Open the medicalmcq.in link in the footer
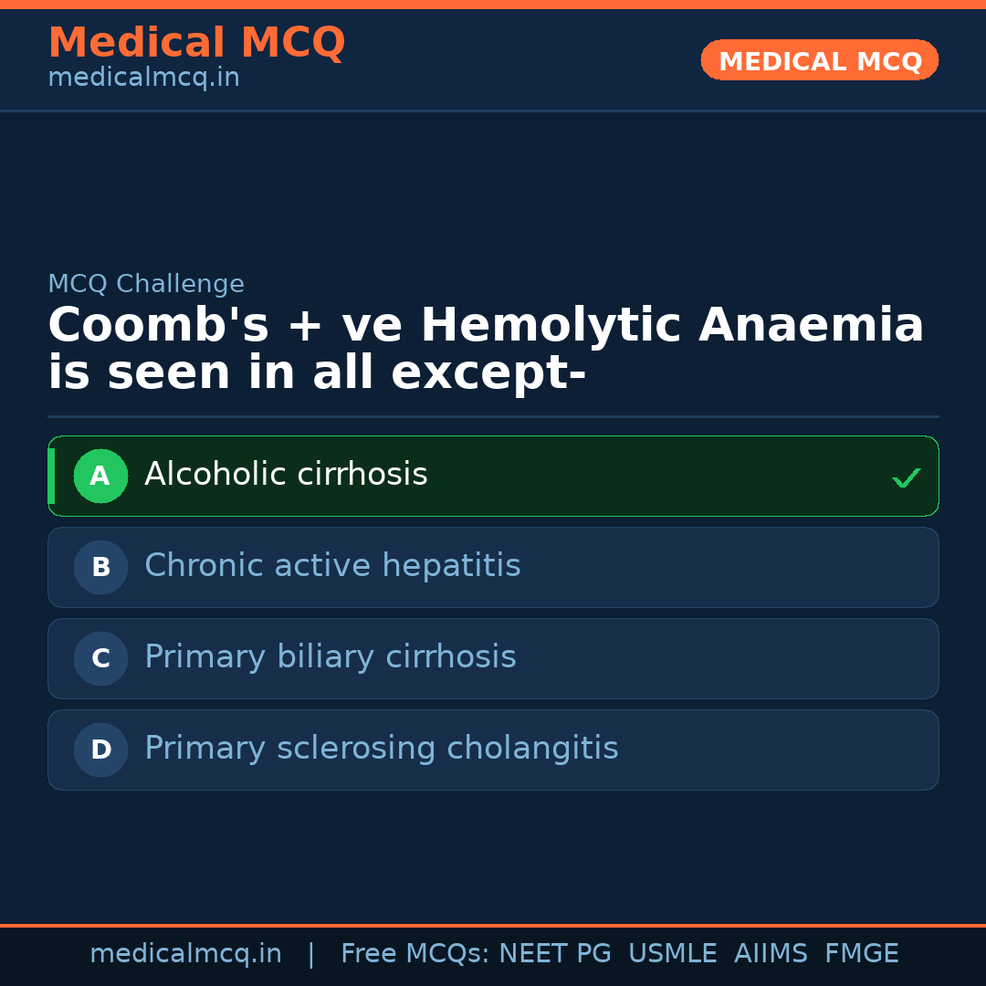Viewport: 986px width, 986px height. (185, 954)
